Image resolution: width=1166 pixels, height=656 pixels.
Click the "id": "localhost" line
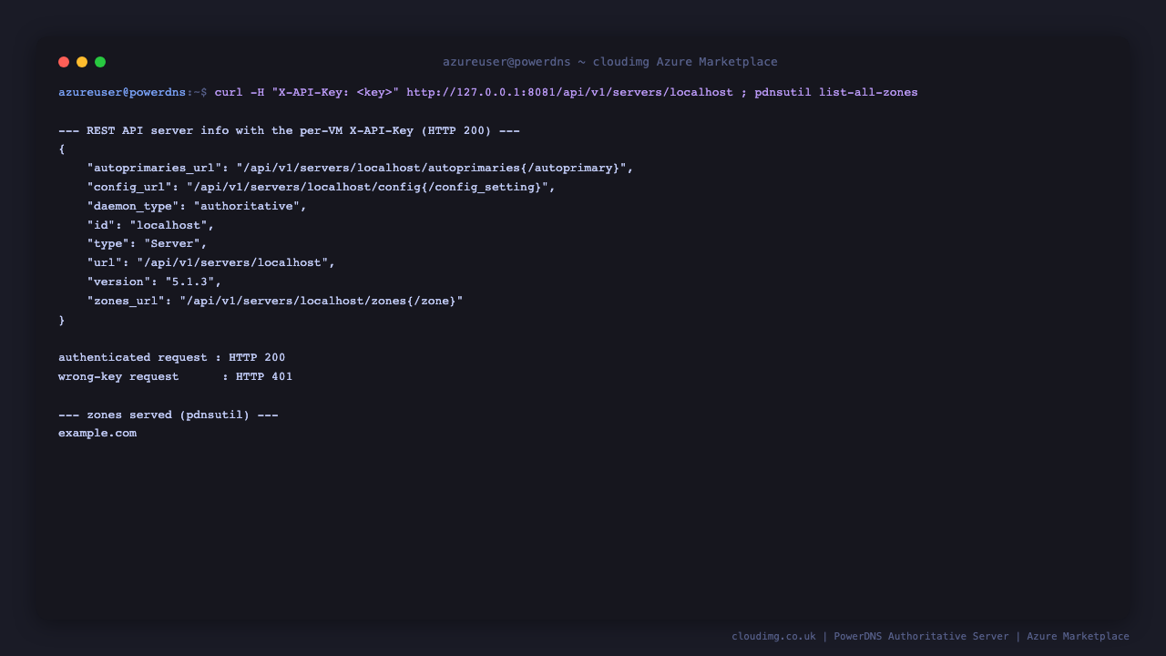click(150, 225)
